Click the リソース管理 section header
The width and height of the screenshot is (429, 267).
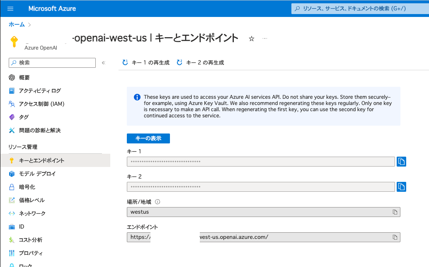pyautogui.click(x=23, y=147)
